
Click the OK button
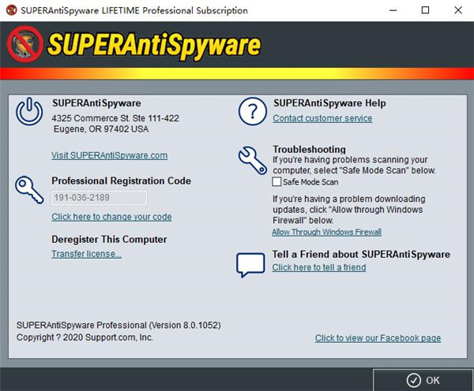pos(423,380)
